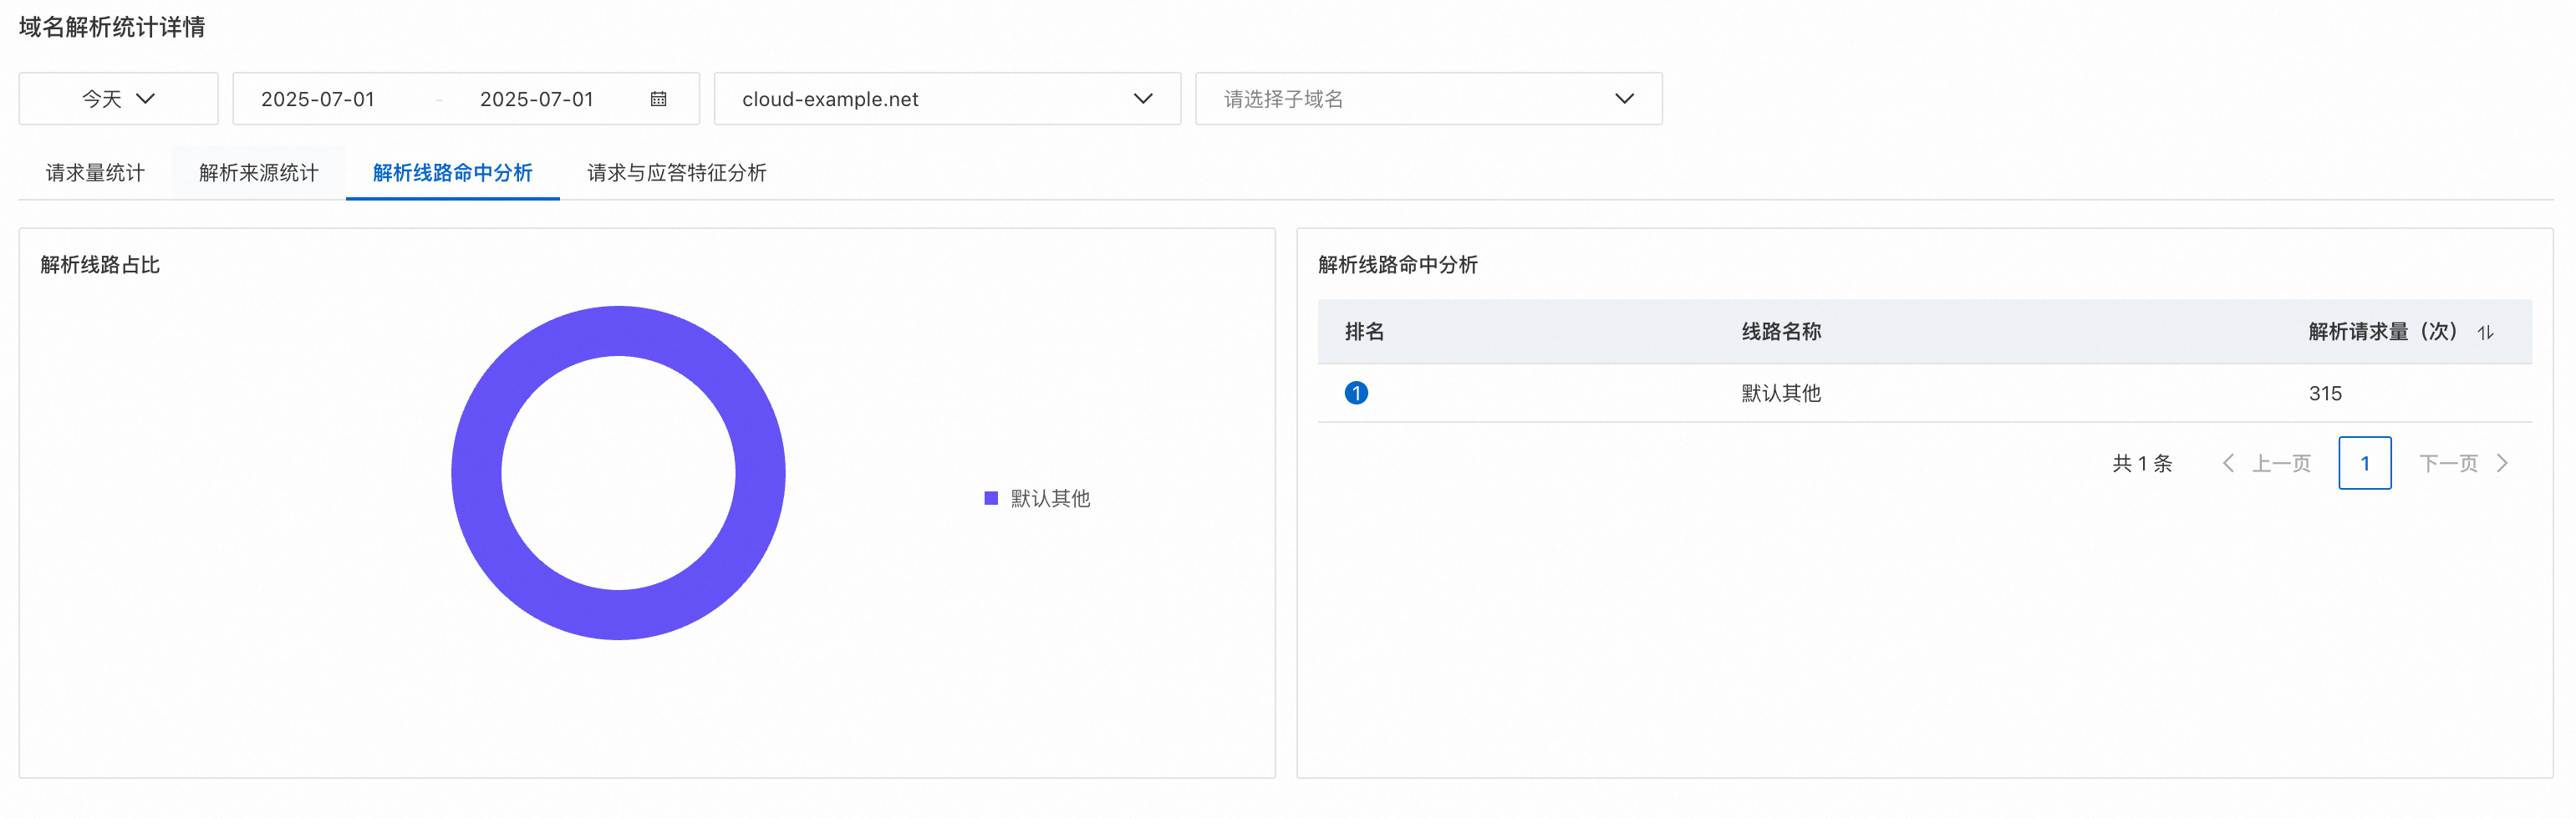
Task: Switch to the 解析来源统计 tab
Action: (x=258, y=173)
